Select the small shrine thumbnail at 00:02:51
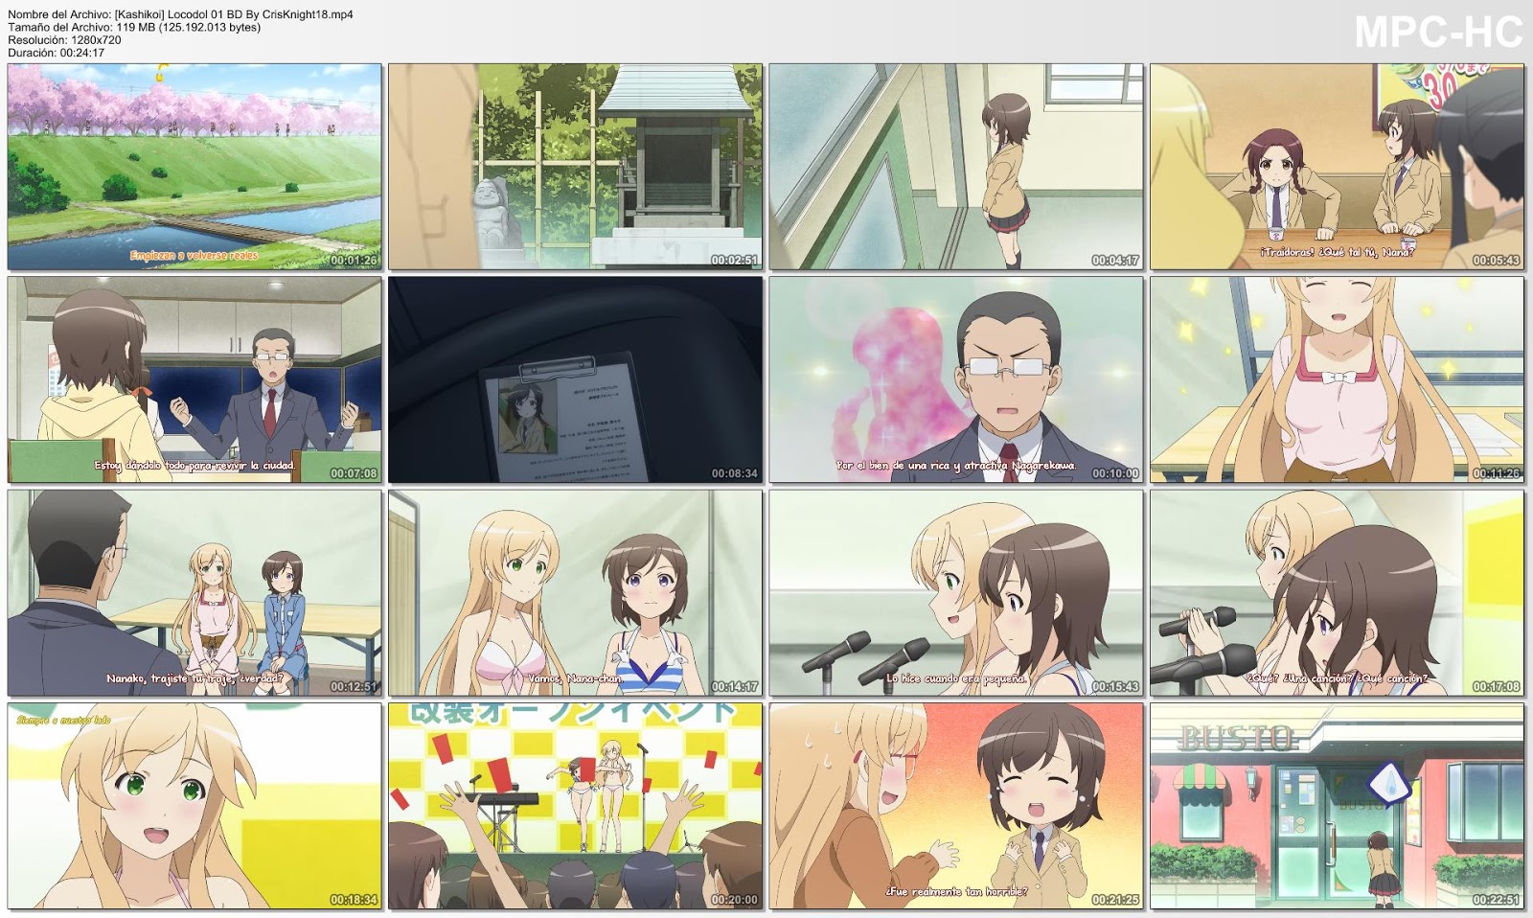Viewport: 1533px width, 918px height. (x=576, y=167)
